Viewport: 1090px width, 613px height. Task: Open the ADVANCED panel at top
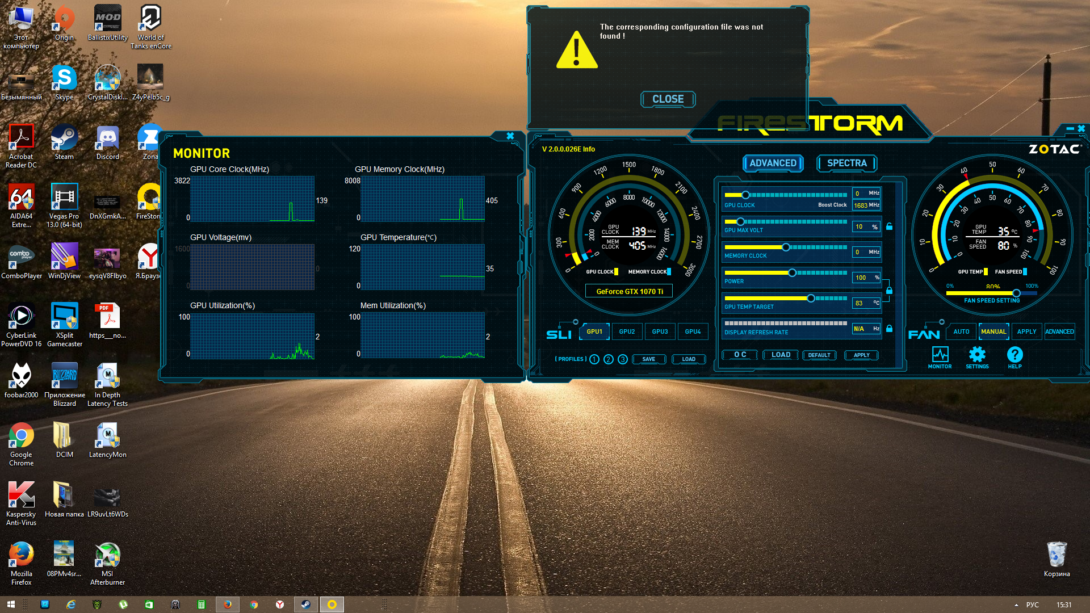[x=773, y=163]
